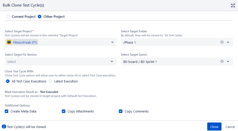Uncheck Copy Attachments checkbox
238x131 pixels.
click(x=64, y=111)
